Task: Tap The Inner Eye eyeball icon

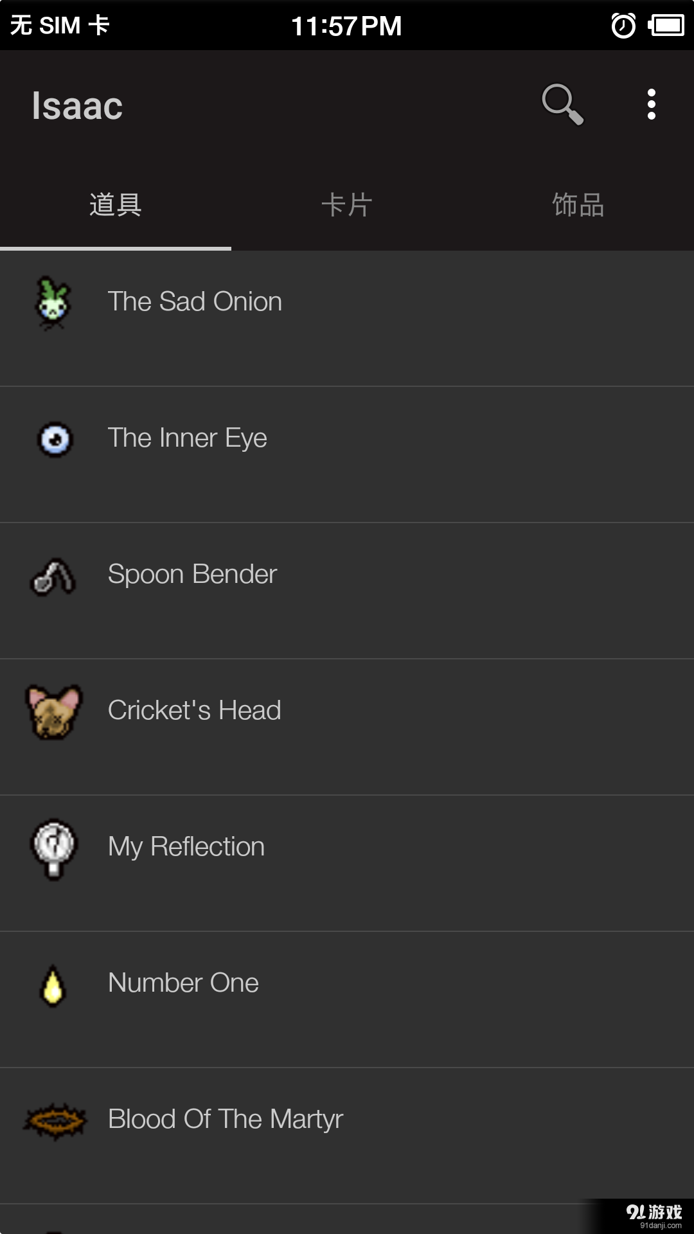Action: (55, 440)
